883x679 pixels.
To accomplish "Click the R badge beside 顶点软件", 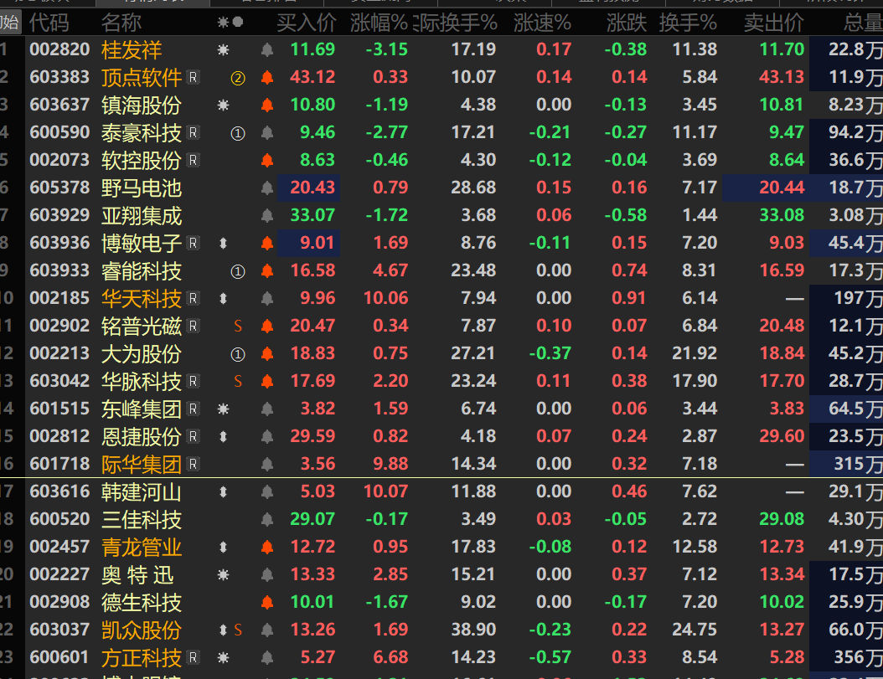I will click(x=194, y=77).
